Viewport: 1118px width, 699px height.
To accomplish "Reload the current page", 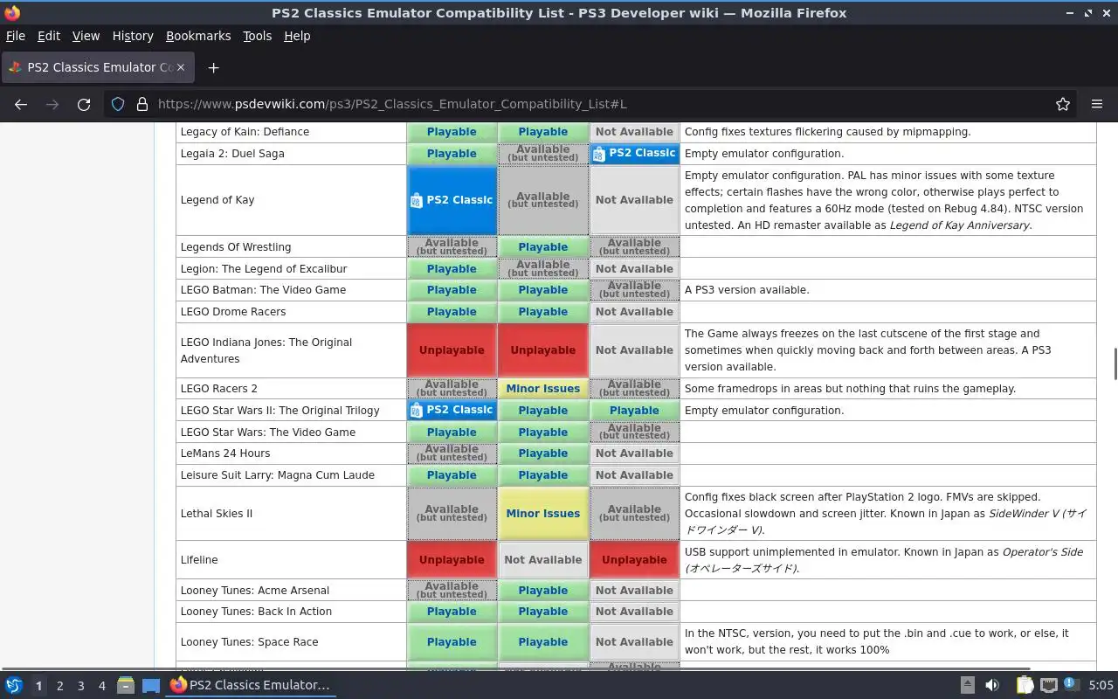I will [x=84, y=104].
